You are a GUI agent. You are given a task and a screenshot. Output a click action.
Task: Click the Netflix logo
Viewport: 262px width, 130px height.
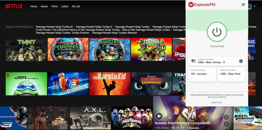click(14, 6)
